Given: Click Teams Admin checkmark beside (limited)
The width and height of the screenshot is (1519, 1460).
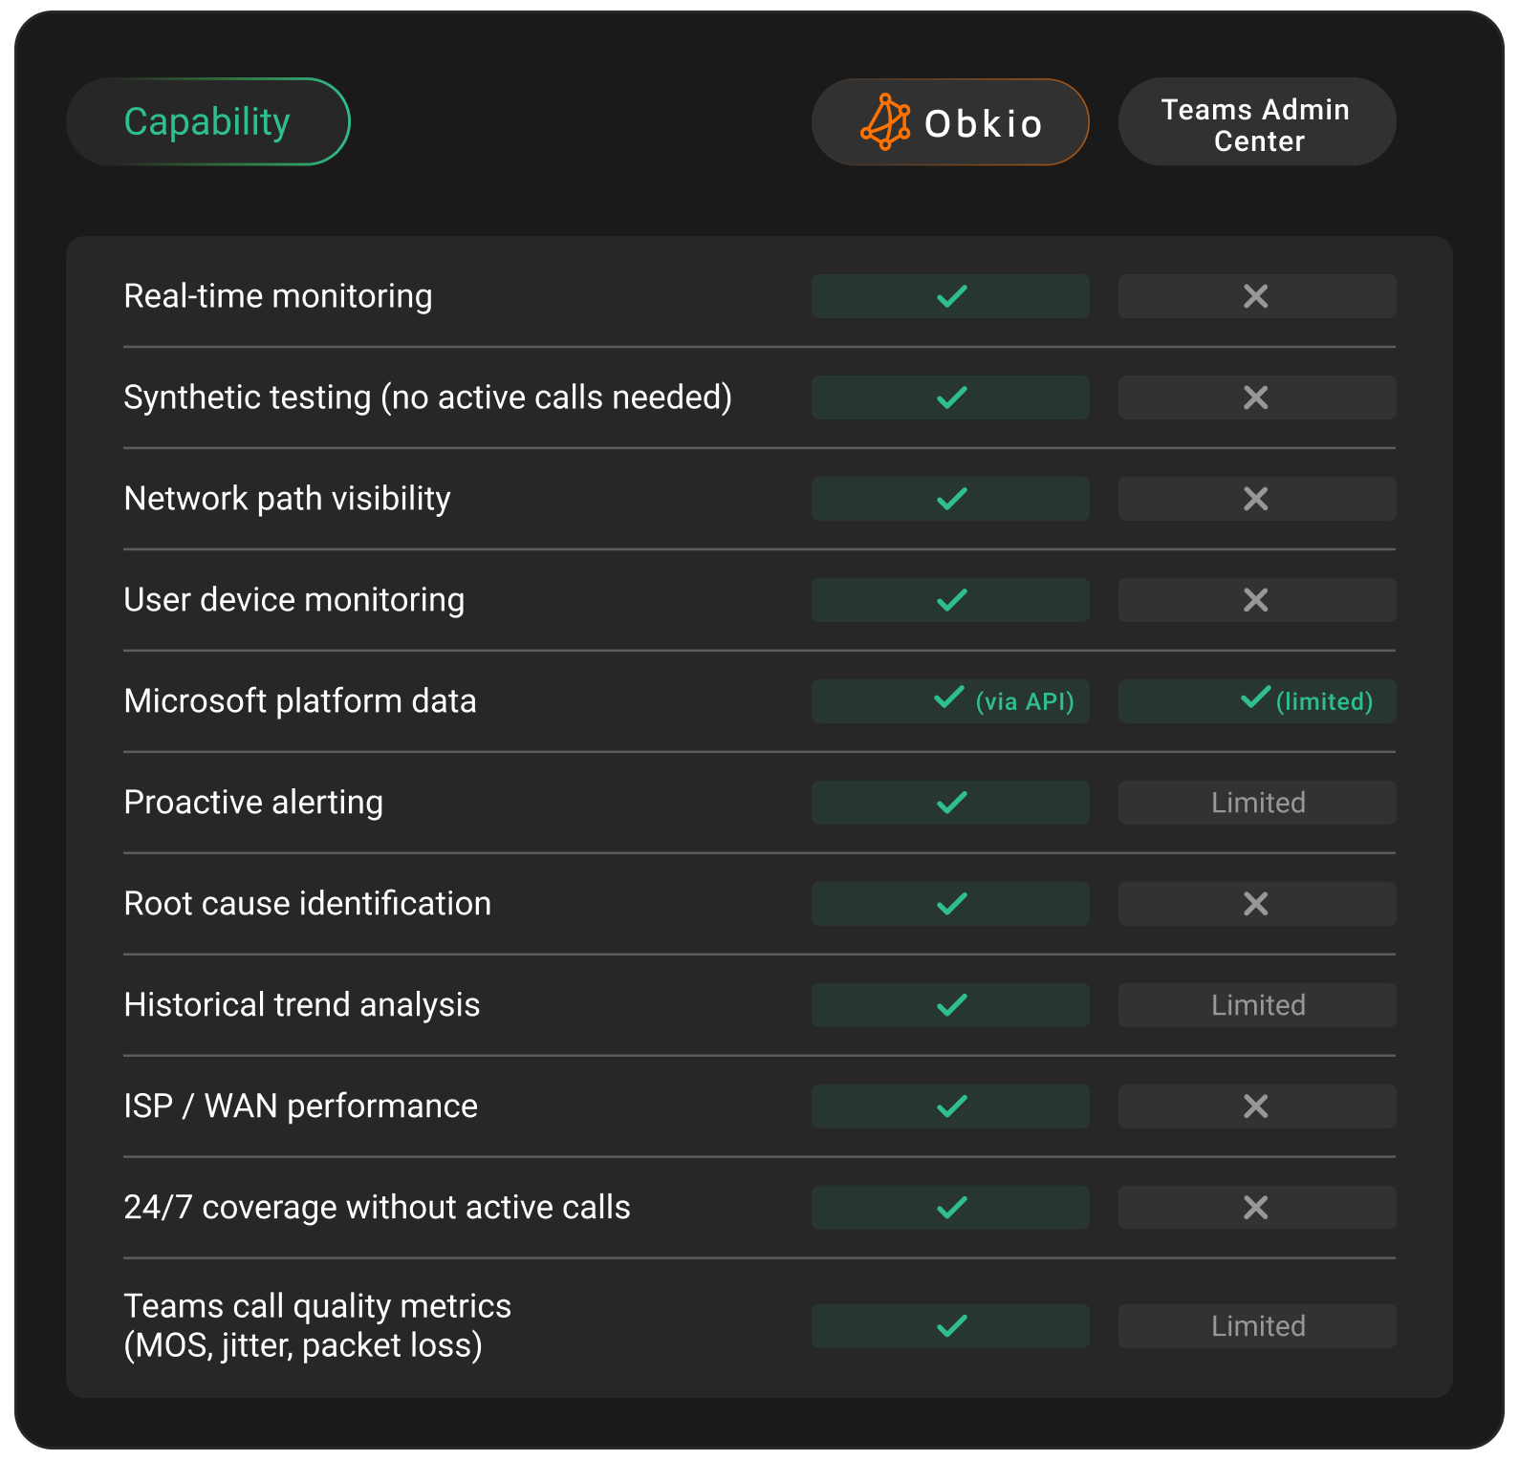Looking at the screenshot, I should pyautogui.click(x=1256, y=698).
